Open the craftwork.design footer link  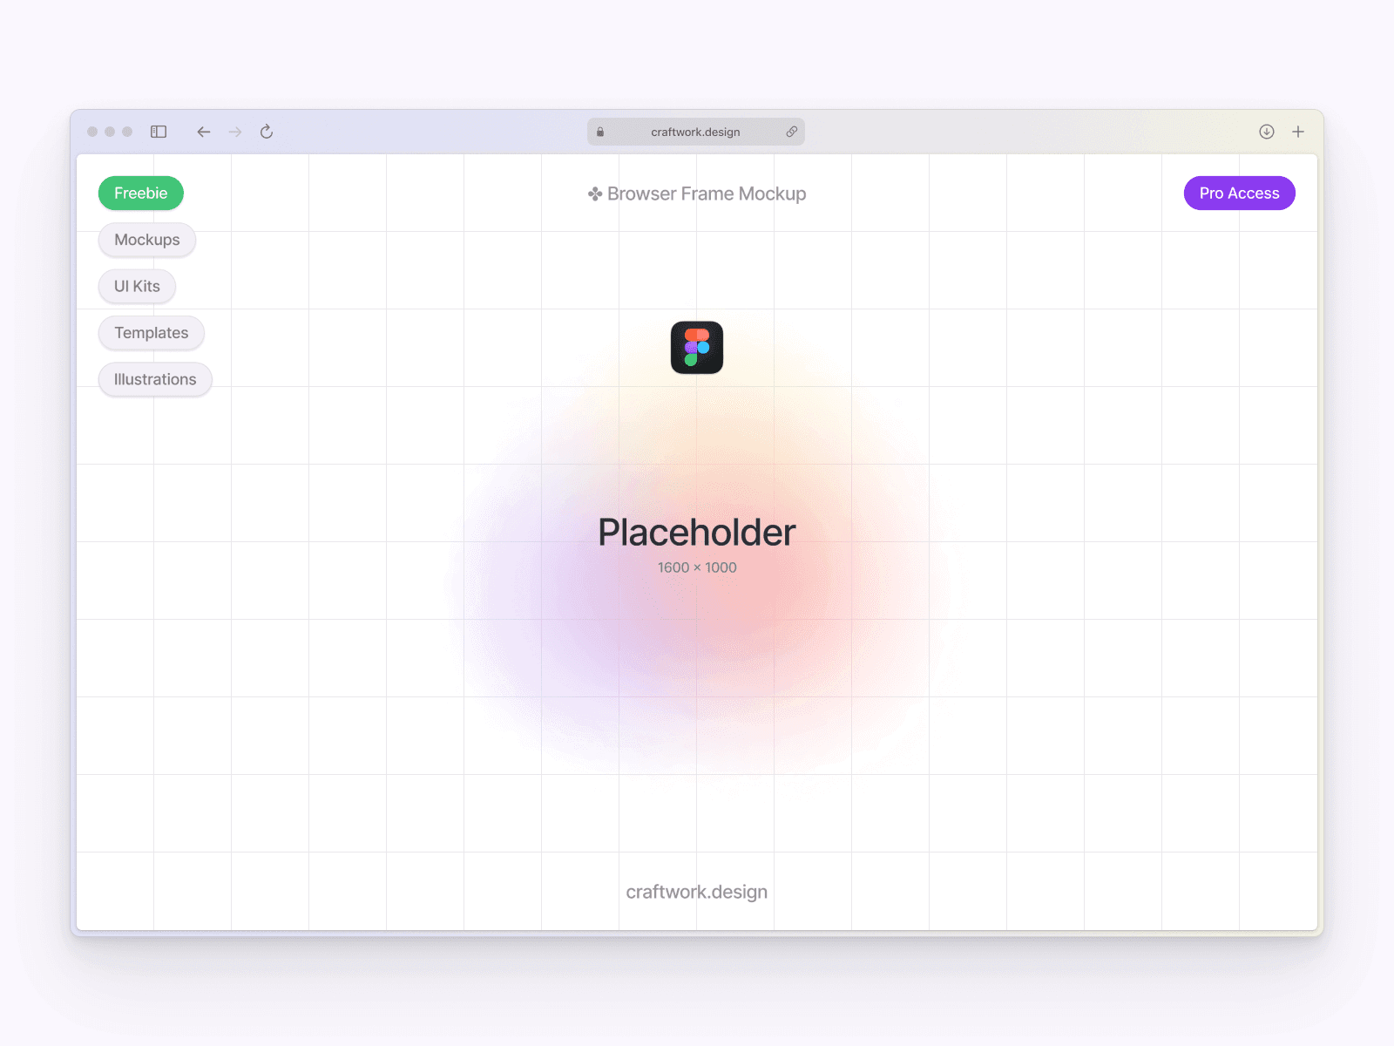pos(697,892)
